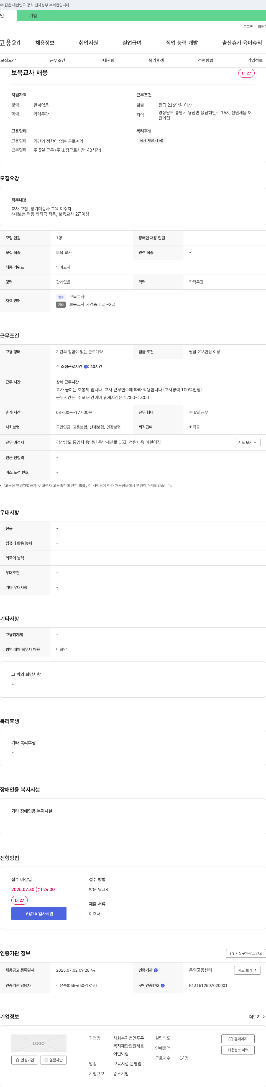Click the 구인인증번호 value K131512507020001
Image resolution: width=266 pixels, height=1087 pixels.
(208, 986)
